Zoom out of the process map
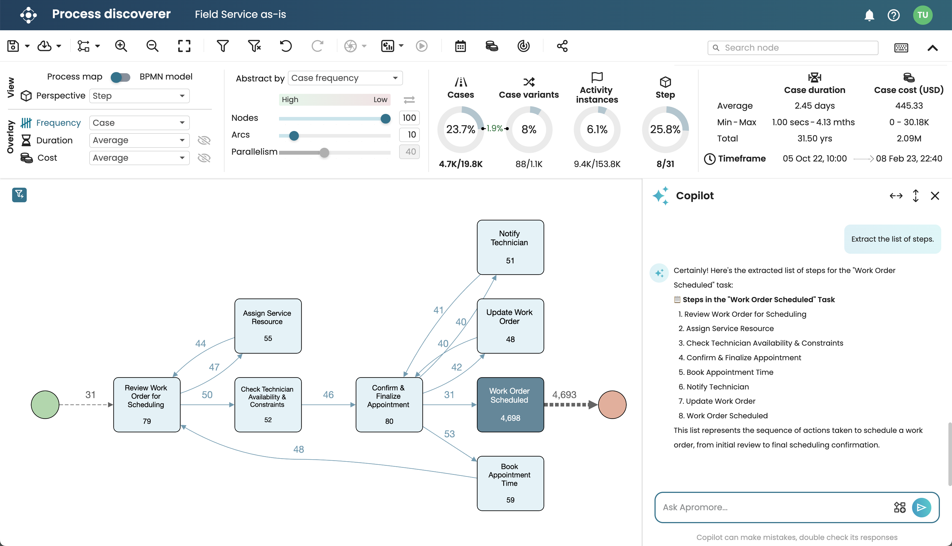This screenshot has width=952, height=546. [x=152, y=46]
